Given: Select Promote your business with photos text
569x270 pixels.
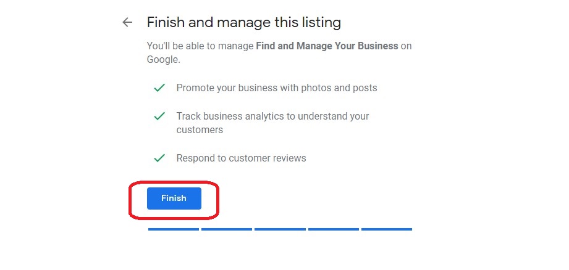Looking at the screenshot, I should tap(277, 88).
